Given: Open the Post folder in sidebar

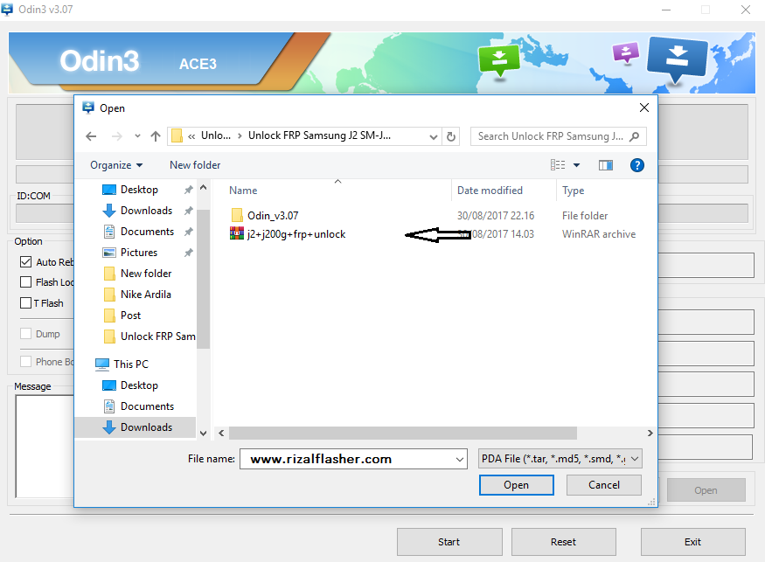Looking at the screenshot, I should point(130,316).
